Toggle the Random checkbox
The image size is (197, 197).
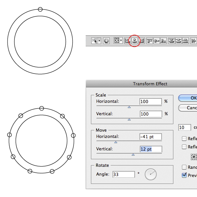click(184, 167)
